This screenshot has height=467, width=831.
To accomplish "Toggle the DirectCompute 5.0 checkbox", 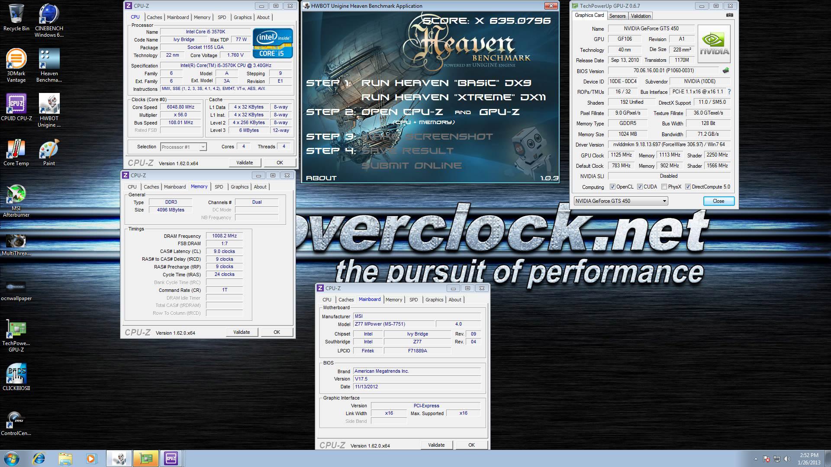I will (x=688, y=187).
